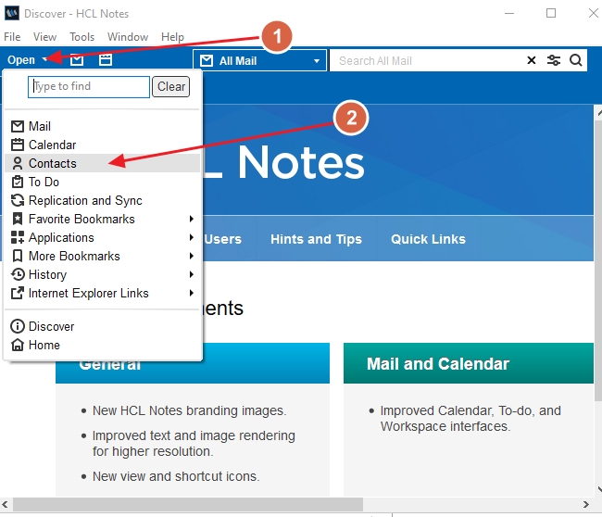
Task: Open Mail from the Open menu
Action: pos(102,126)
